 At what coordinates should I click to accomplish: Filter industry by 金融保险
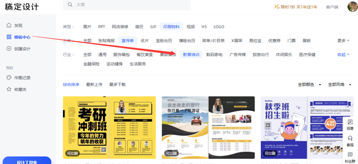point(91,64)
